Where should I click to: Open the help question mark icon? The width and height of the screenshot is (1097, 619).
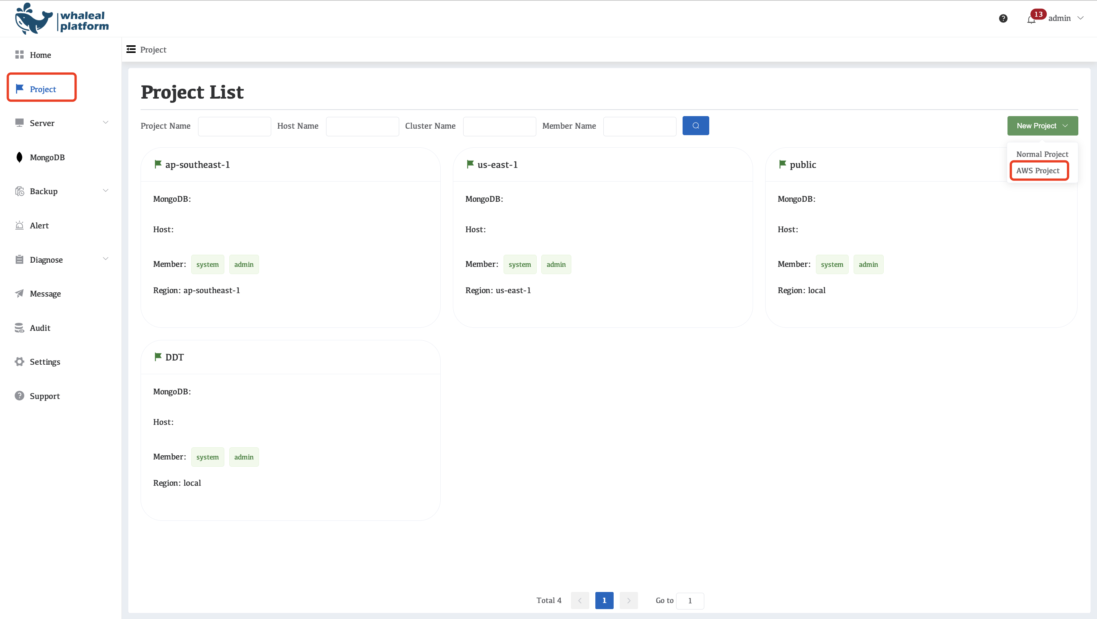pyautogui.click(x=1003, y=18)
